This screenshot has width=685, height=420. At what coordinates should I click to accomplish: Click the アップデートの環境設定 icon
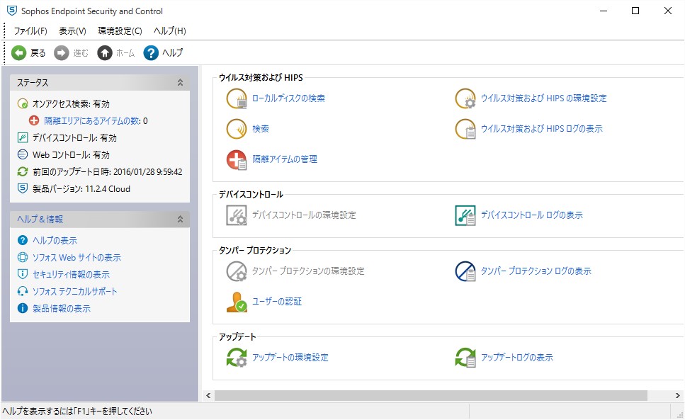tap(237, 357)
